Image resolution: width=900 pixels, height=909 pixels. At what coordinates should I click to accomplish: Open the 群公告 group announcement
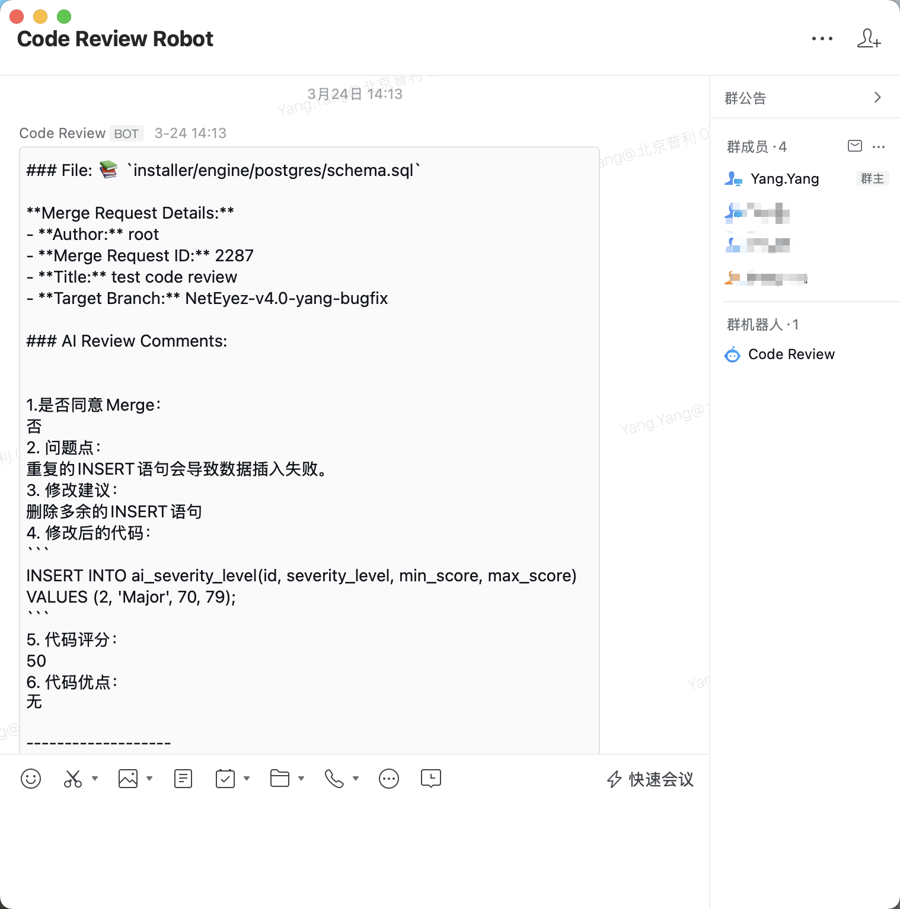coord(805,98)
